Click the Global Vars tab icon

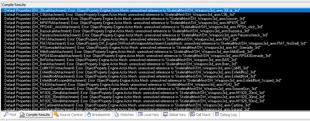click(x=165, y=114)
